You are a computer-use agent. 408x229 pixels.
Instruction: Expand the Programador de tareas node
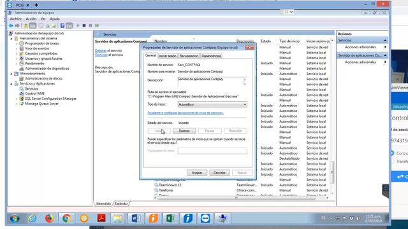pos(17,44)
